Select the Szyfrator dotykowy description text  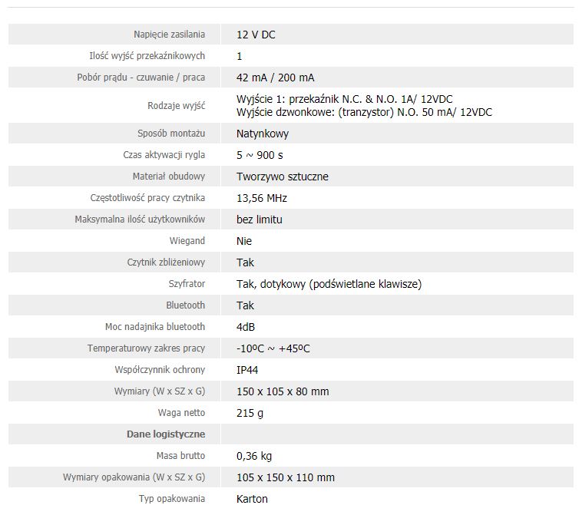[x=329, y=284]
